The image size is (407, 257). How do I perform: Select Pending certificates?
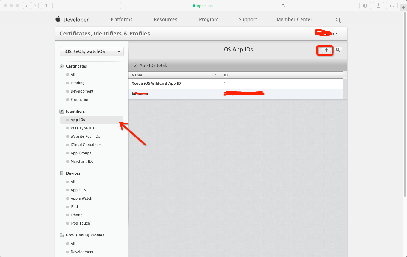(78, 83)
